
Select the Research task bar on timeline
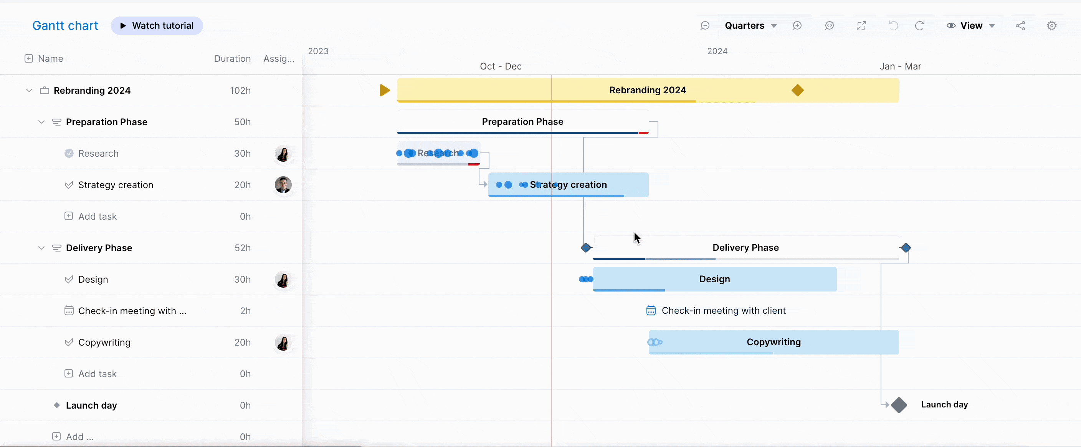pyautogui.click(x=438, y=153)
